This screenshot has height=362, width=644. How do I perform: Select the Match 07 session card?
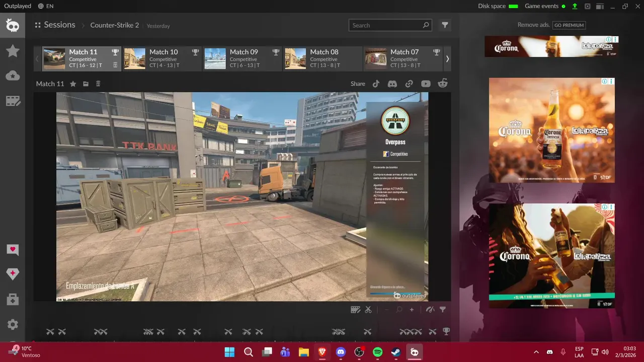(404, 59)
